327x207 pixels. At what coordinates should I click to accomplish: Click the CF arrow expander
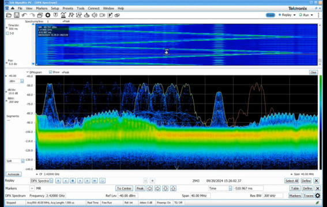(x=37, y=174)
